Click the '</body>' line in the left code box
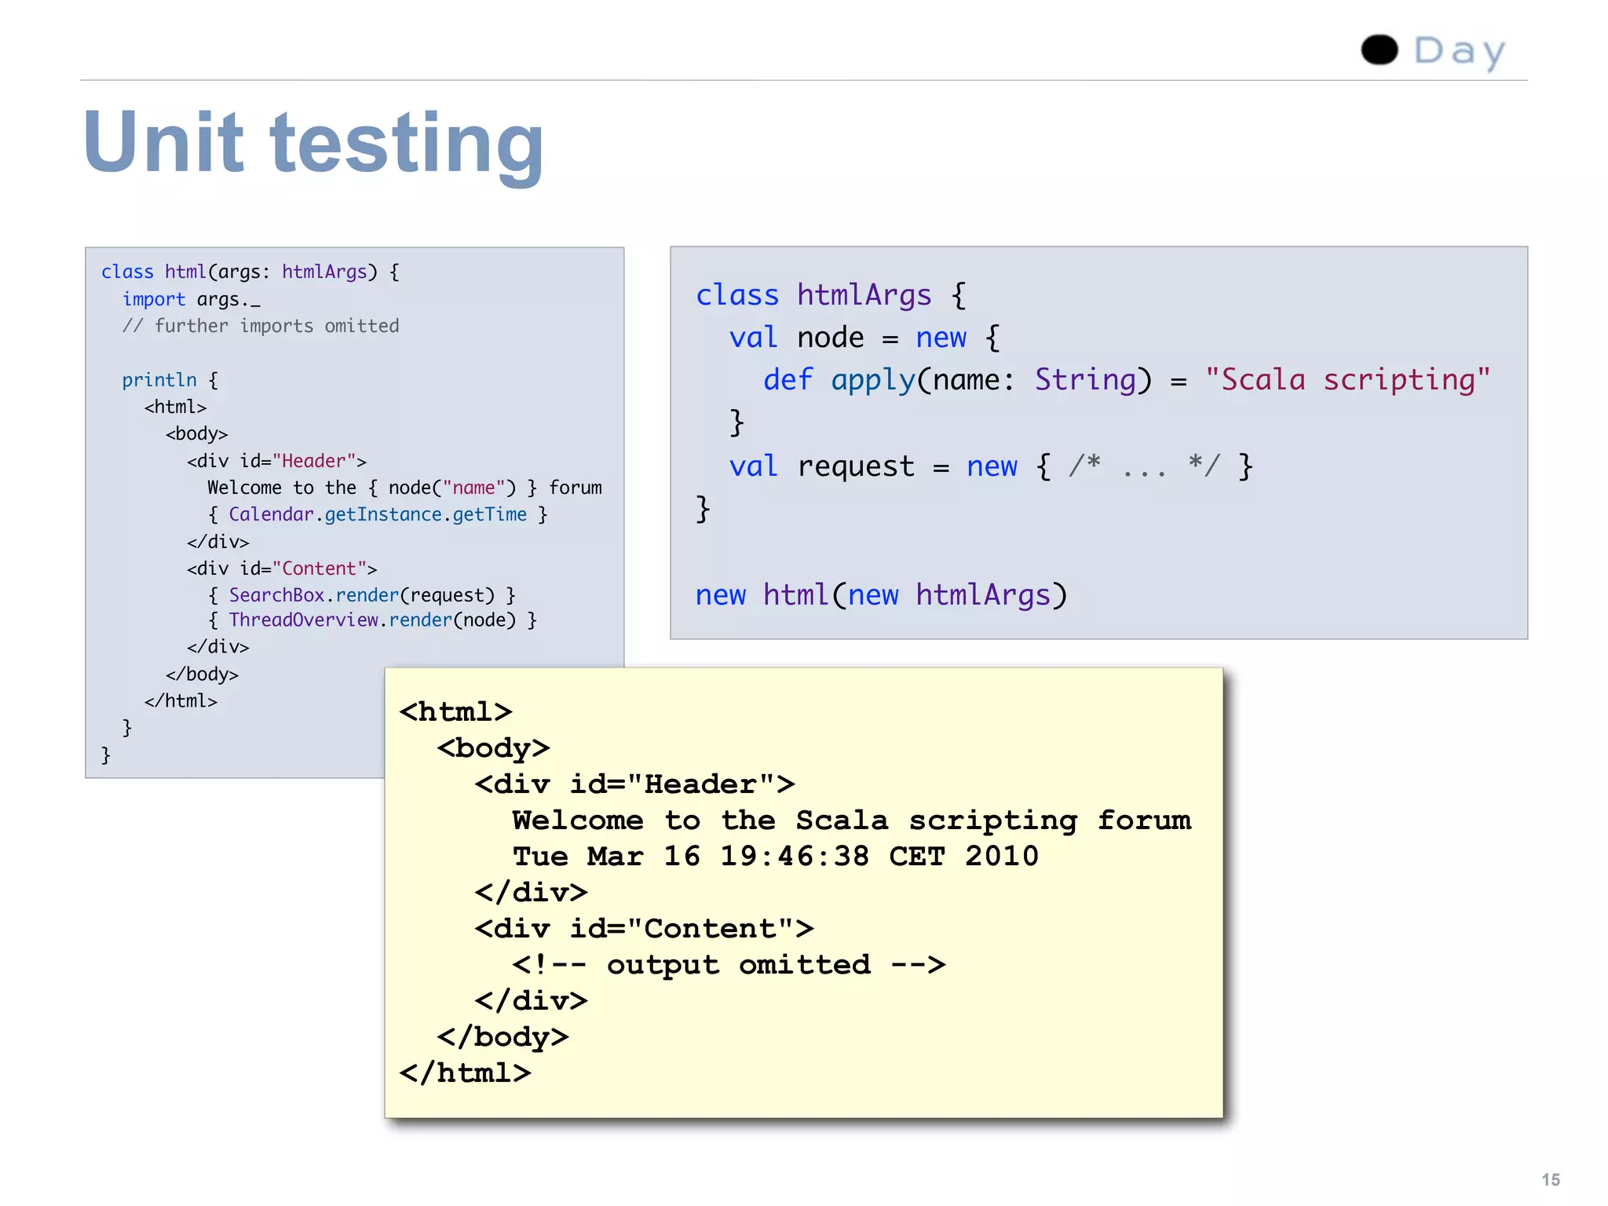 tap(202, 674)
